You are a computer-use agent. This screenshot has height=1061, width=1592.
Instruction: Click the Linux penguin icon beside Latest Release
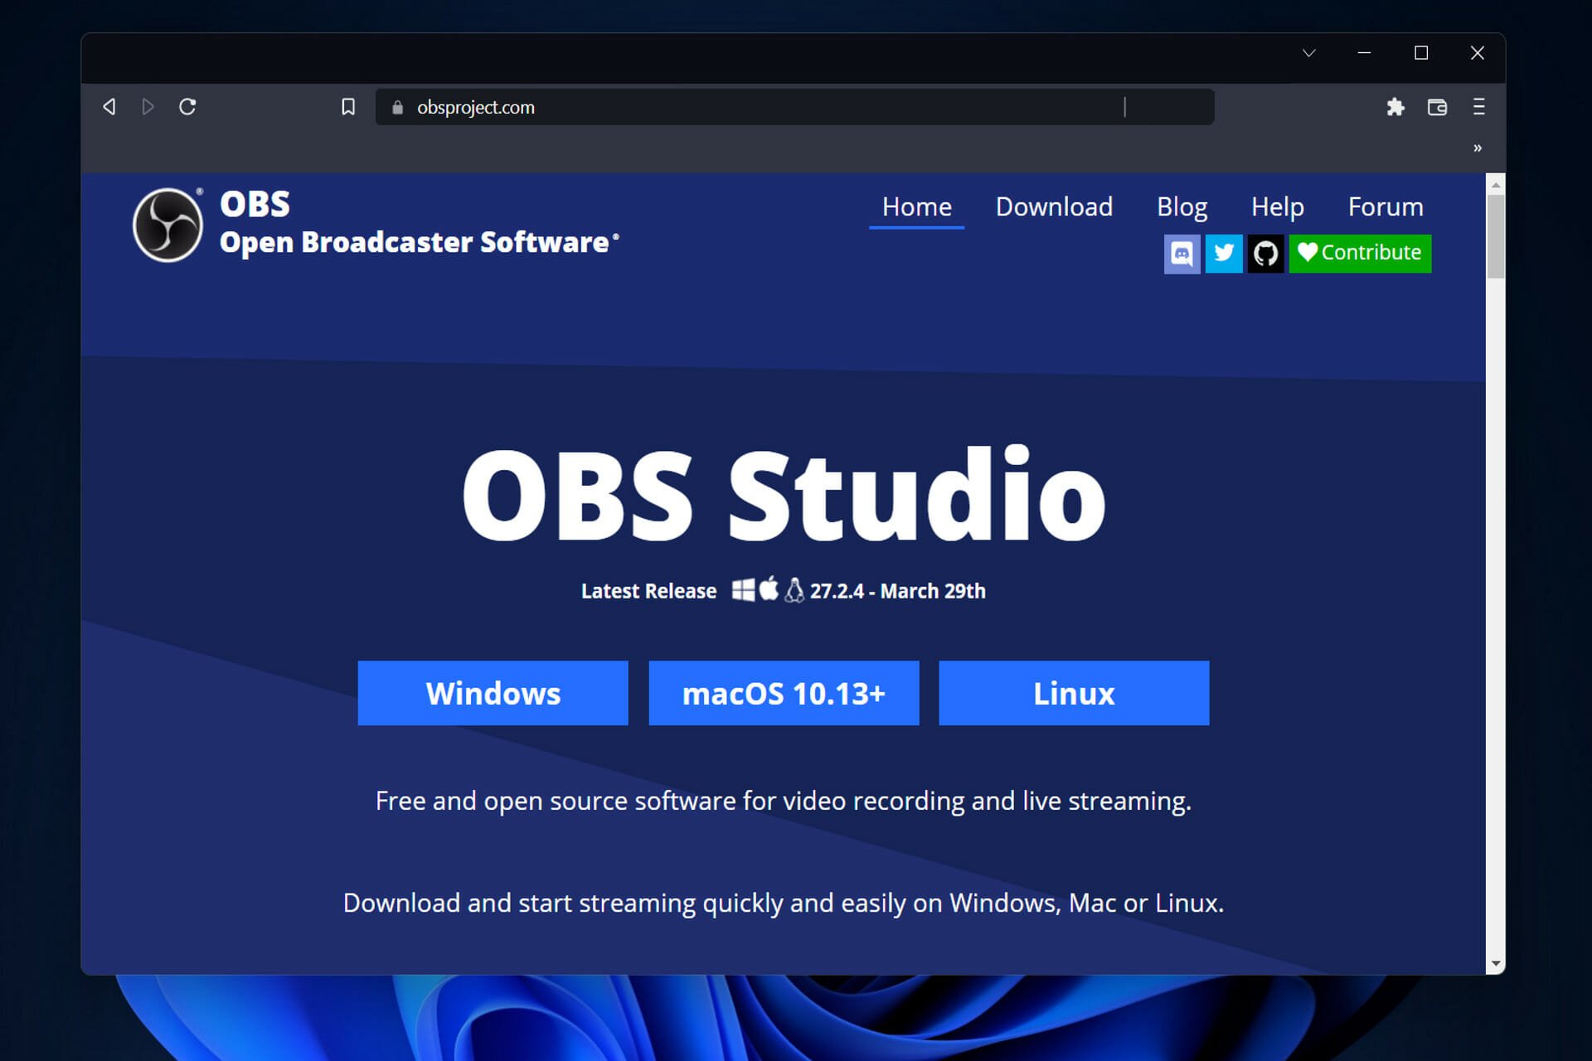tap(794, 590)
